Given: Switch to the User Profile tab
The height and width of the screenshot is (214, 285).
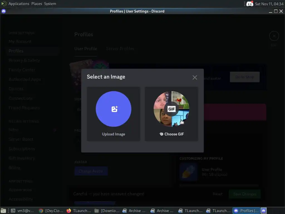Looking at the screenshot, I should pyautogui.click(x=86, y=49).
